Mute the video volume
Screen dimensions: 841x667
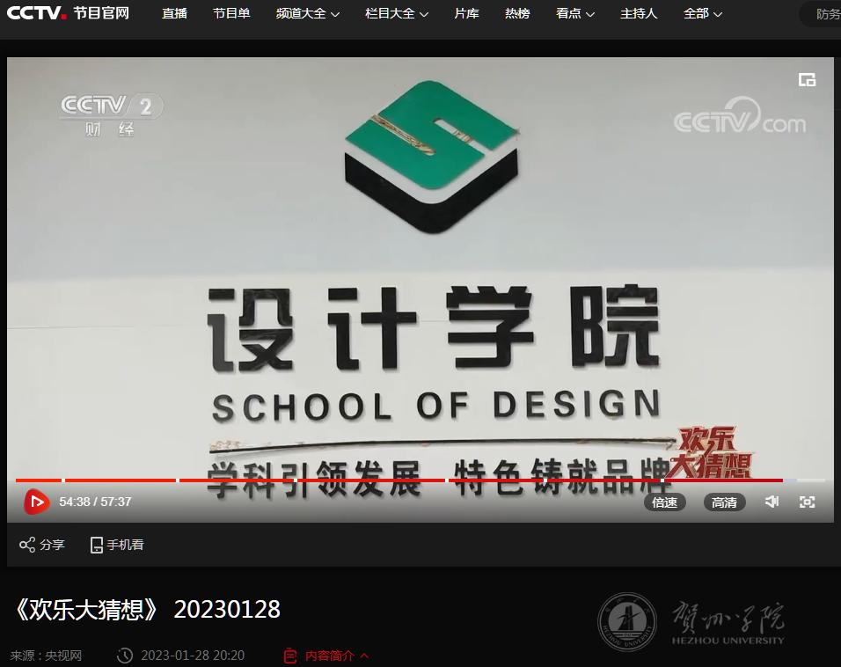click(772, 502)
